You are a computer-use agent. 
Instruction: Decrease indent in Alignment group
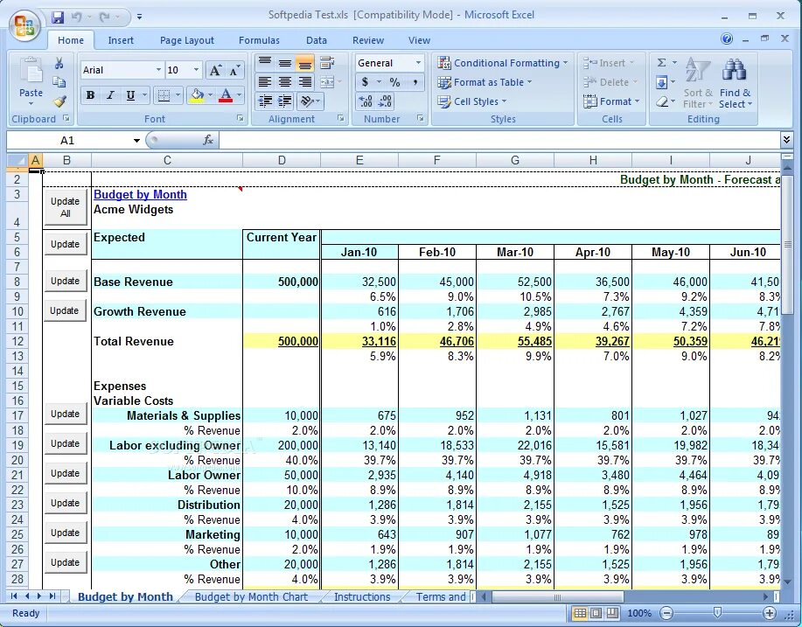click(x=264, y=101)
